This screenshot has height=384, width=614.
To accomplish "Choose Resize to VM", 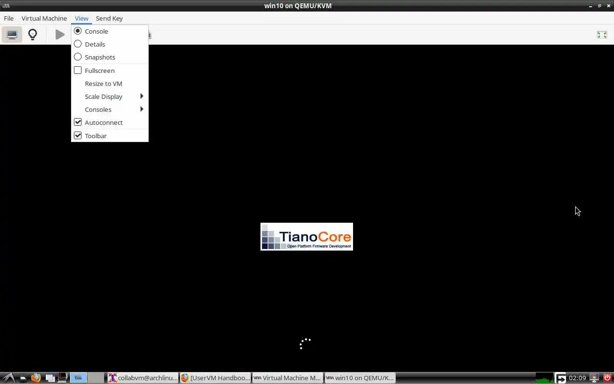I will point(110,84).
